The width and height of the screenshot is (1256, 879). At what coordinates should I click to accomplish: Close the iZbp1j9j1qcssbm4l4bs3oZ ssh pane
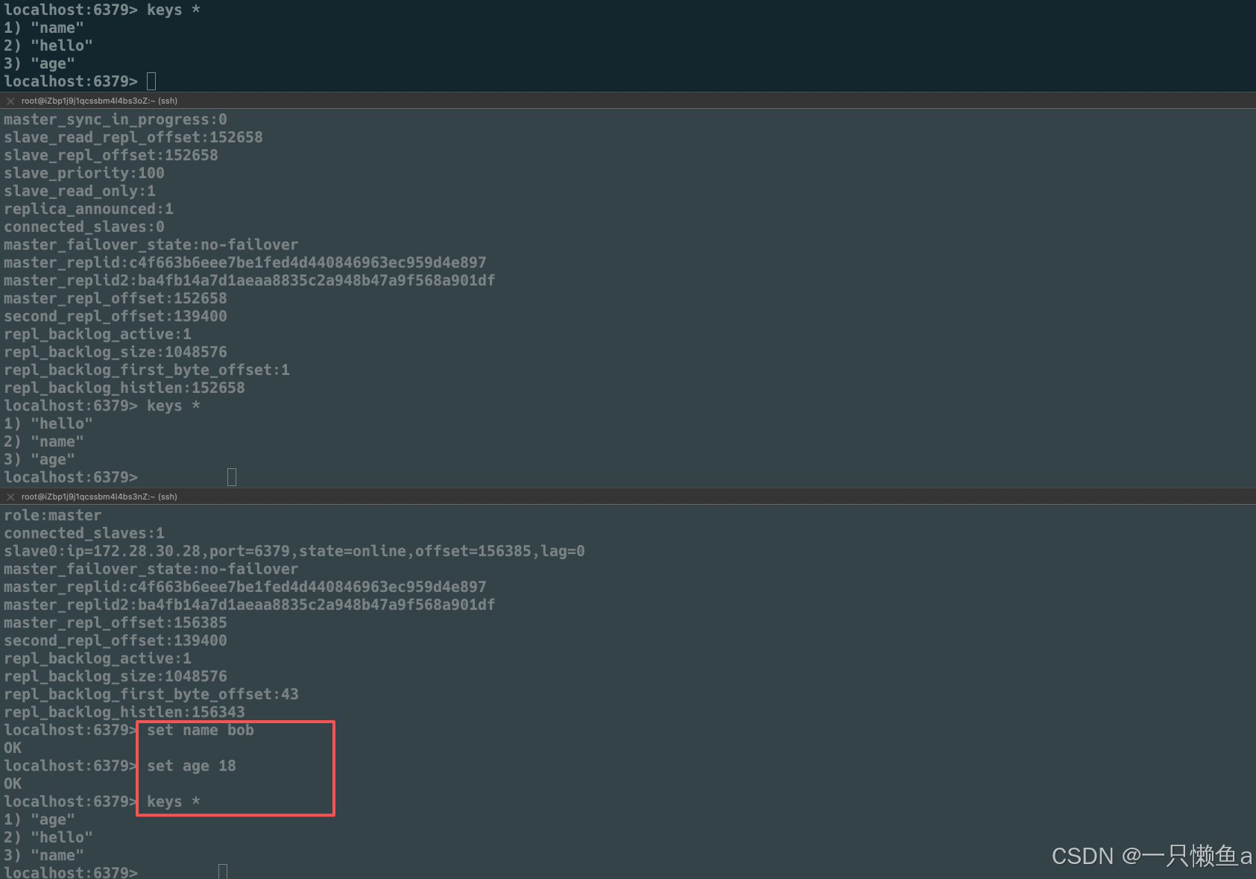coord(10,101)
